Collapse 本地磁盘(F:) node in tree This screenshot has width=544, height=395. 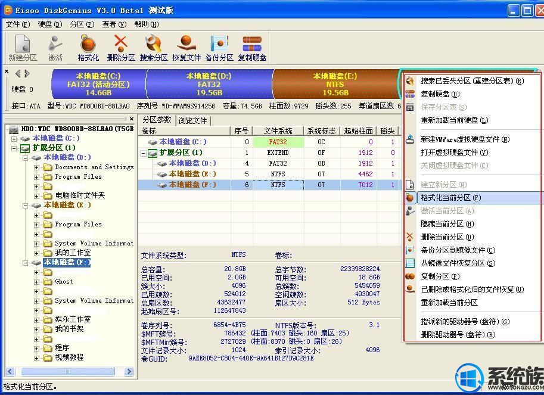pos(26,263)
